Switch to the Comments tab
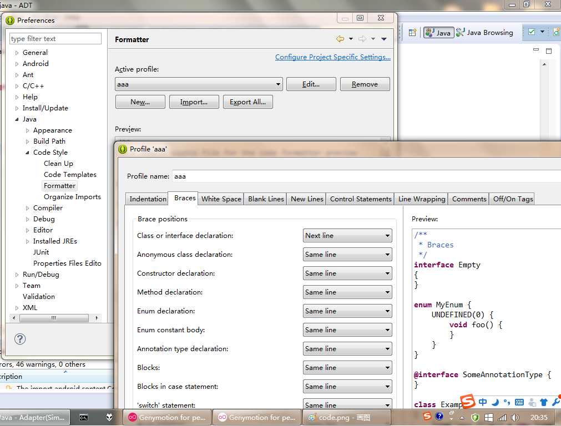Viewport: 561px width, 426px height. coord(469,199)
